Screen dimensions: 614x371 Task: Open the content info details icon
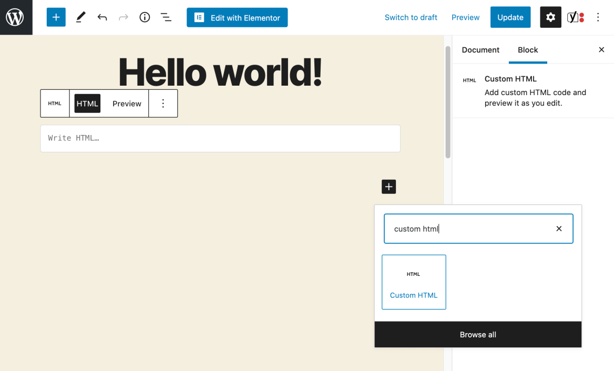(145, 17)
